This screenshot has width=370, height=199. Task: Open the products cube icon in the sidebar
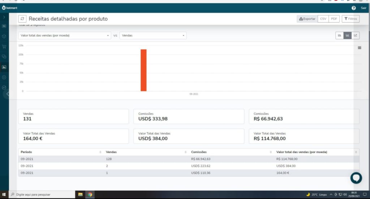[4, 36]
